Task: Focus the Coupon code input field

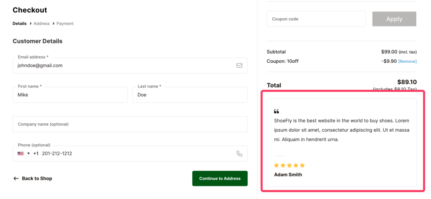Action: (316, 19)
